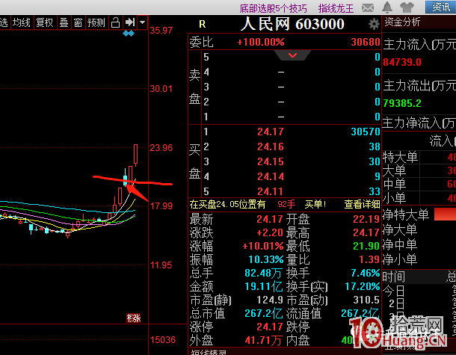456x355 pixels.
Task: Click the 均线 toolbar item
Action: pos(22,22)
